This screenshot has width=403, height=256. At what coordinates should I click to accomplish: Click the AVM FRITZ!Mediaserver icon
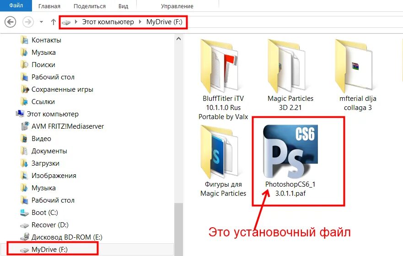pos(25,126)
